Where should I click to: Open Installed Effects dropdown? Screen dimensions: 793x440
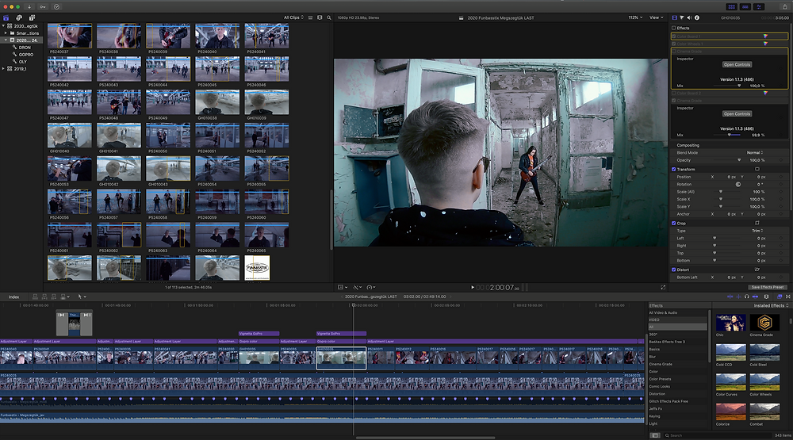[772, 305]
